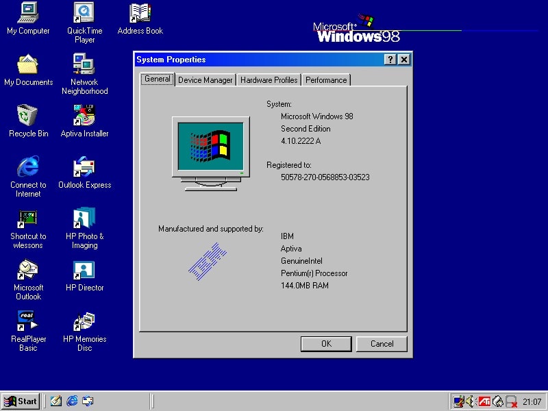This screenshot has width=548, height=411.
Task: Select the My Documents folder icon
Action: 28,70
